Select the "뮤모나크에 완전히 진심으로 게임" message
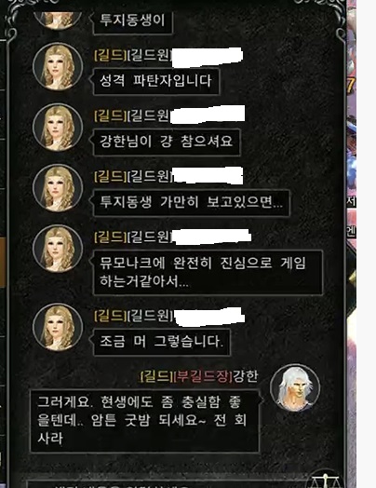 pos(207,272)
